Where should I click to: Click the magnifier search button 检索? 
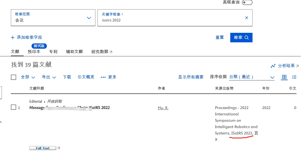[241, 38]
